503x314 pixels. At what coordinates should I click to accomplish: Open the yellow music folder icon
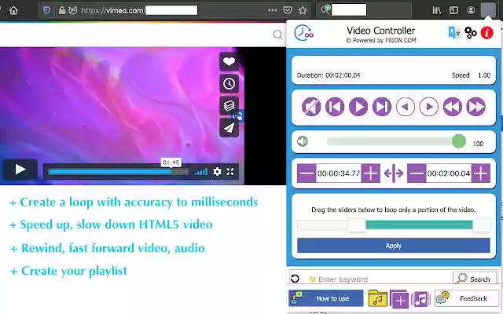[377, 298]
